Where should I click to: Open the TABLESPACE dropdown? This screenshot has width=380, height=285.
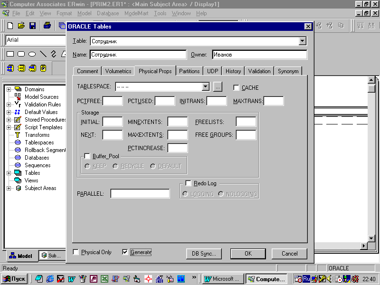[x=205, y=86]
